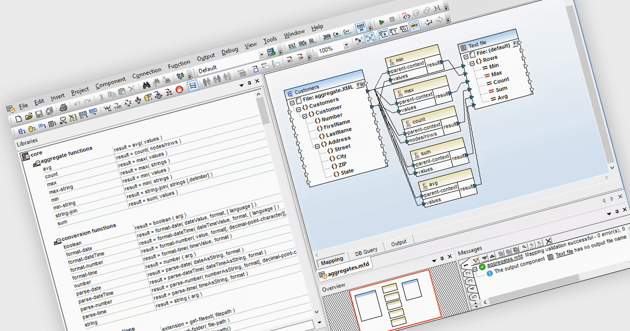
Task: Click the File button on Customers component
Action: pos(361,85)
